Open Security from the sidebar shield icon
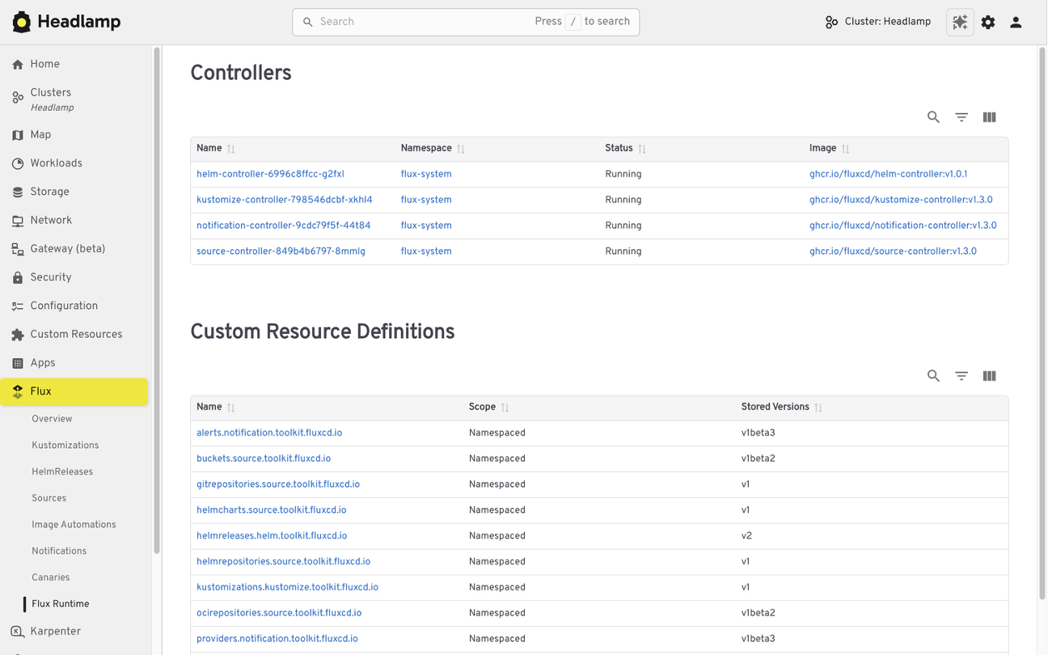1048x655 pixels. 16,277
